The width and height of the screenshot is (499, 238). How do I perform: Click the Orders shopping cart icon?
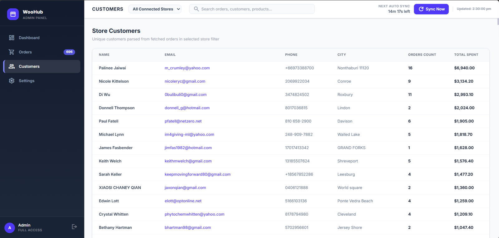[12, 52]
